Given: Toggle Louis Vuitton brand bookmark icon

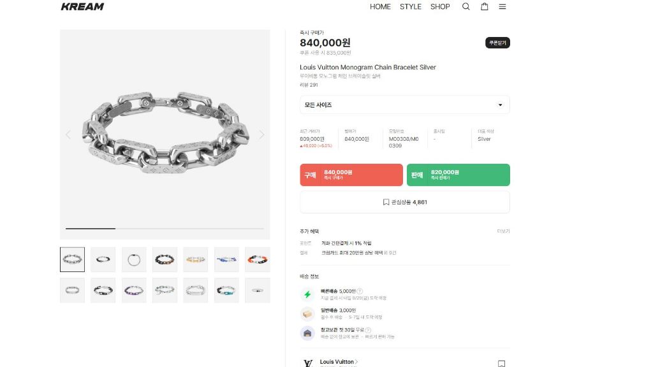Looking at the screenshot, I should [501, 364].
